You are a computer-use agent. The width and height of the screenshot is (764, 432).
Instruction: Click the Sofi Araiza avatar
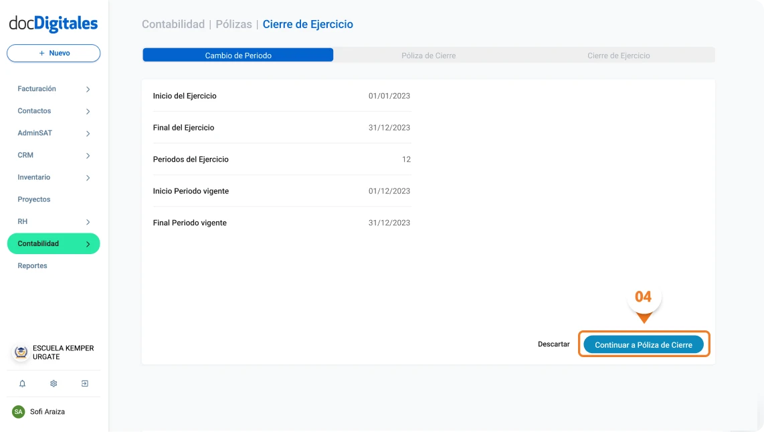point(17,411)
